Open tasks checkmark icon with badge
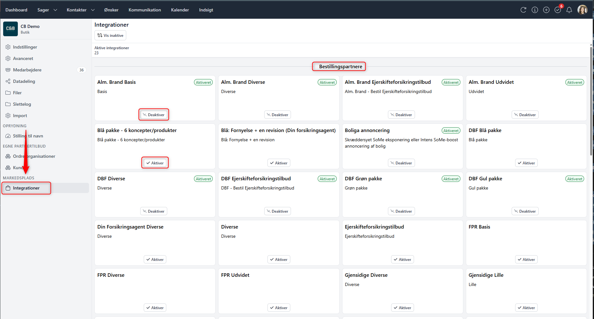 pos(558,10)
